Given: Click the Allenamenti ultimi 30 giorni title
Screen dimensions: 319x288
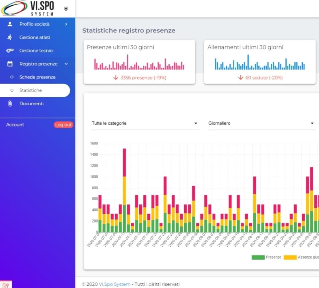Looking at the screenshot, I should click(x=245, y=47).
